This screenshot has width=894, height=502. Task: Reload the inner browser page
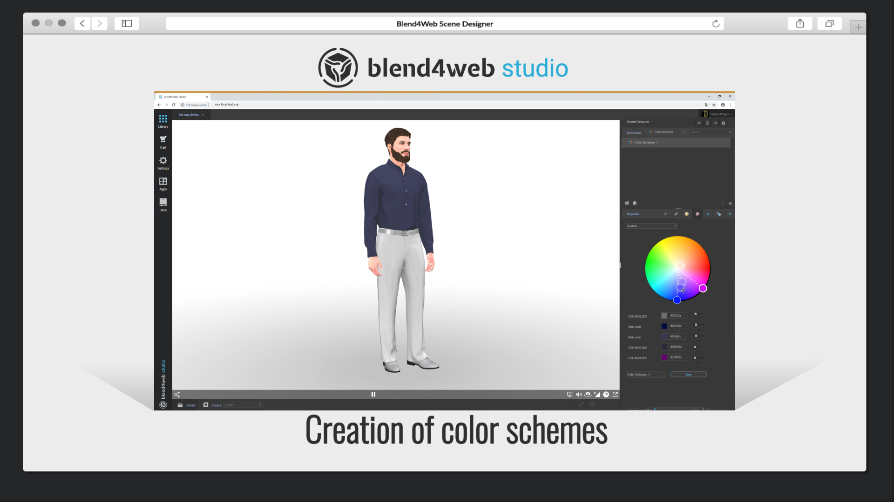(174, 105)
